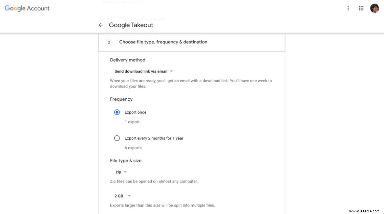Click the Account text link in header
384x214 pixels.
click(39, 9)
